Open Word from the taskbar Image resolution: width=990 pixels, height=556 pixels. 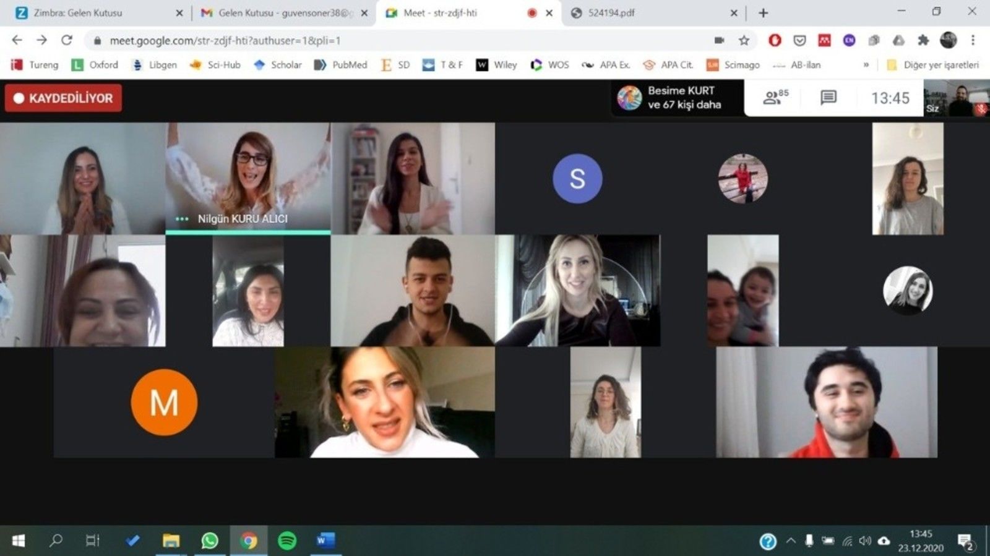pos(325,541)
